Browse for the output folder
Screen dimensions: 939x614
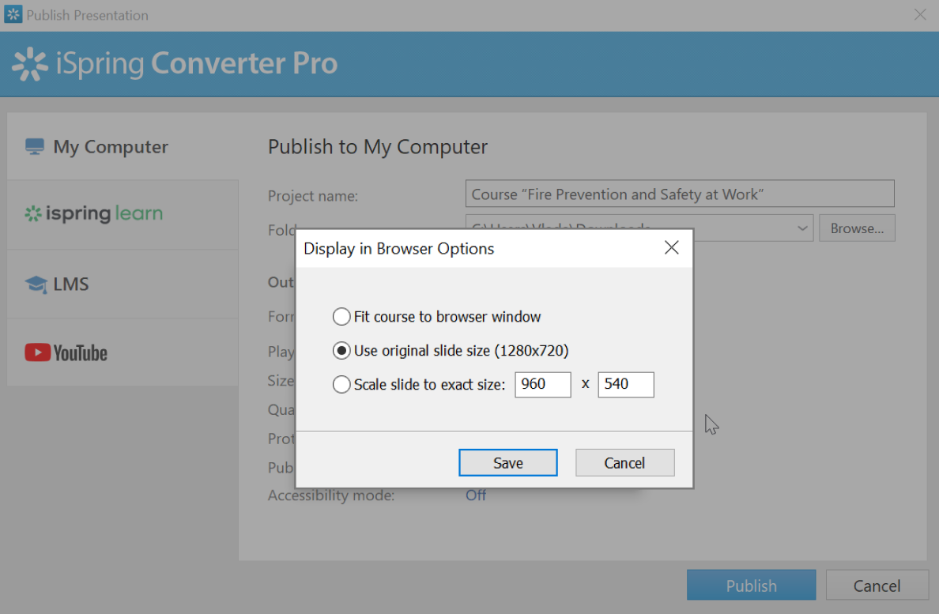point(857,228)
